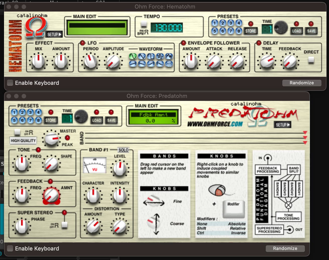Toggle the tempo ms/BPM switch in Hematohm
The height and width of the screenshot is (260, 329).
click(x=144, y=24)
